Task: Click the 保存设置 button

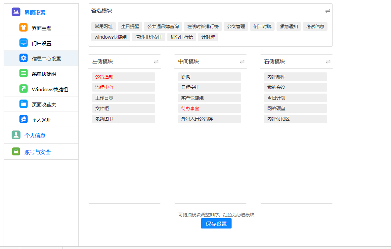Action: pyautogui.click(x=216, y=224)
